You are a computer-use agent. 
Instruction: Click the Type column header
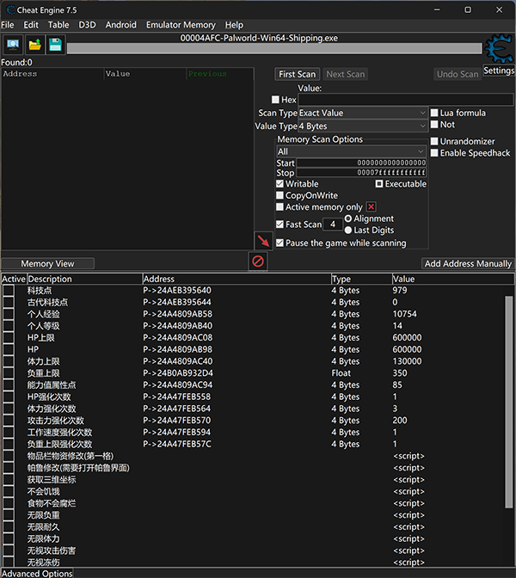tap(361, 279)
